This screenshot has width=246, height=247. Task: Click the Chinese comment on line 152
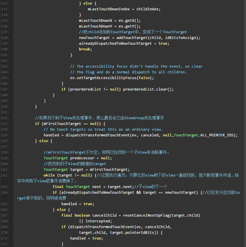[x=99, y=118]
